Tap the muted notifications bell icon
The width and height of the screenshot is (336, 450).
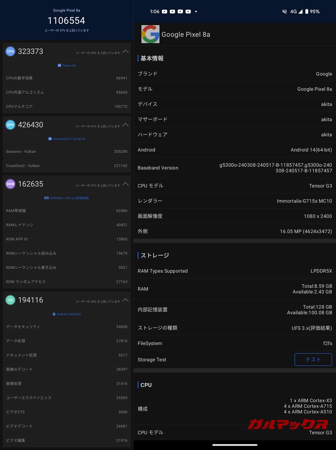point(285,11)
